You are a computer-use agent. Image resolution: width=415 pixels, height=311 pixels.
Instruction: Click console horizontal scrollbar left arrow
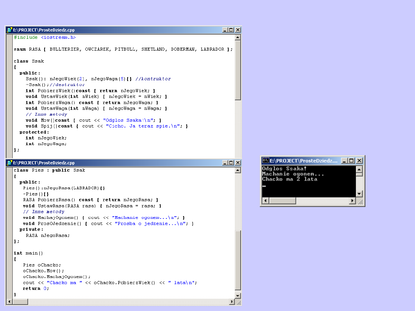coord(266,201)
